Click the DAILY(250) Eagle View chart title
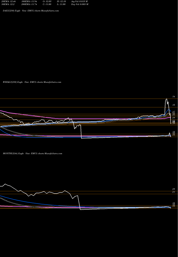 [x=31, y=11]
